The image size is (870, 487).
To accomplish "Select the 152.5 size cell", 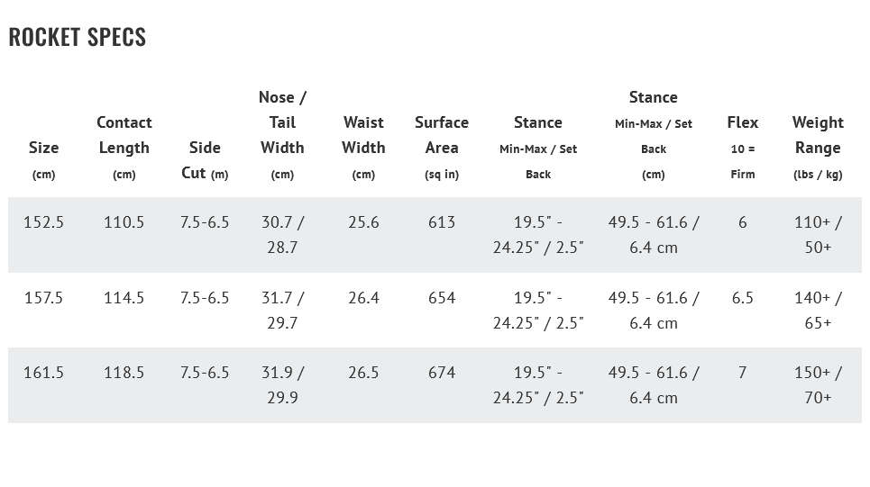I will pos(43,222).
